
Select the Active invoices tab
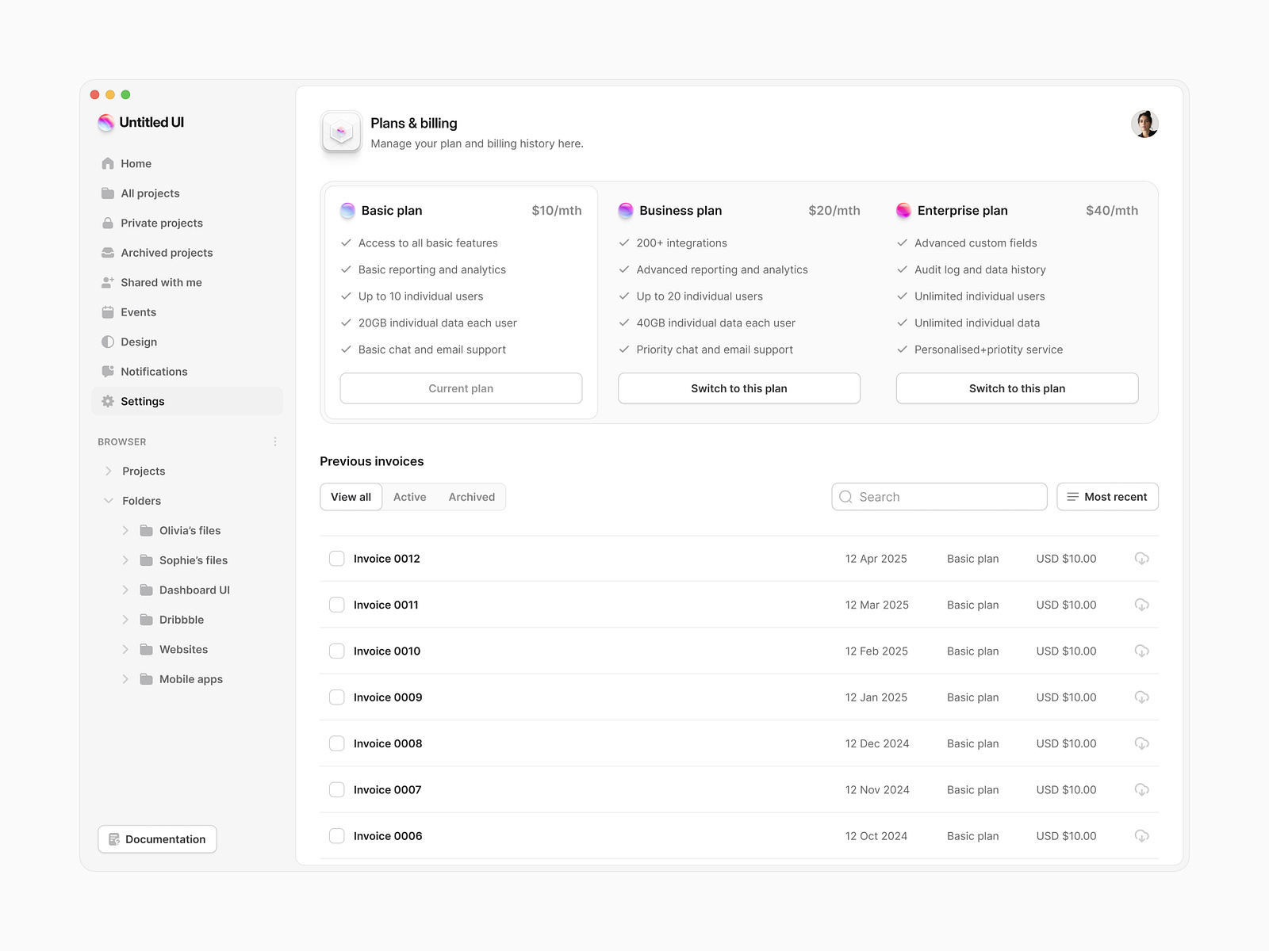409,496
